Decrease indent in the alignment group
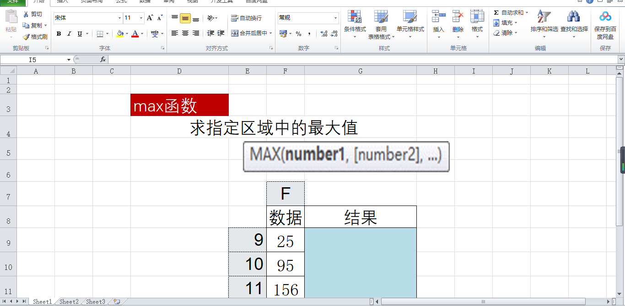The image size is (625, 306). click(x=210, y=33)
